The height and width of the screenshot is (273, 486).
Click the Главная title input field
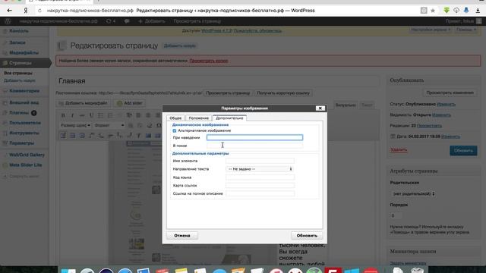[x=218, y=81]
